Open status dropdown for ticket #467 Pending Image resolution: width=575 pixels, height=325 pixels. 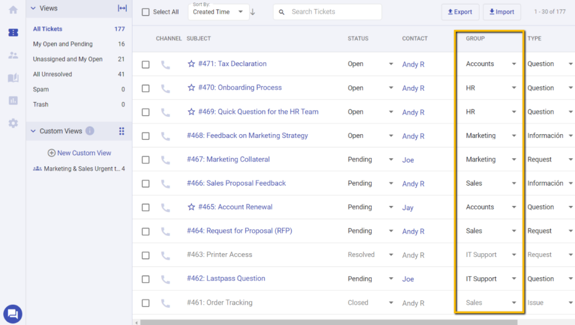tap(391, 159)
